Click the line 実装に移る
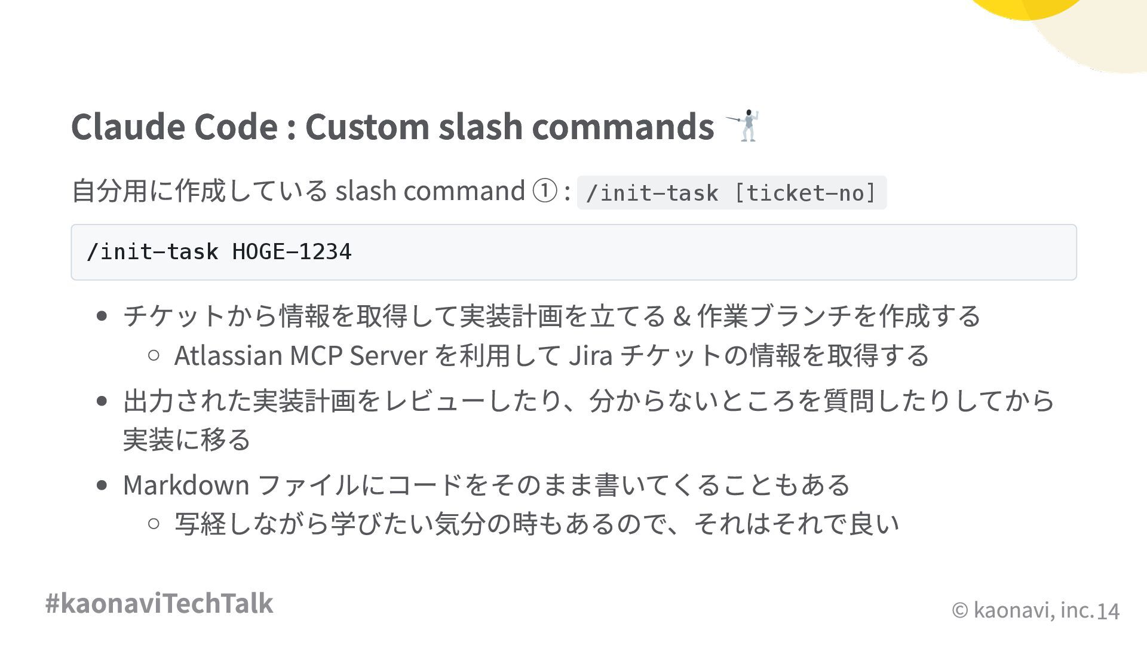This screenshot has width=1147, height=645. [187, 440]
